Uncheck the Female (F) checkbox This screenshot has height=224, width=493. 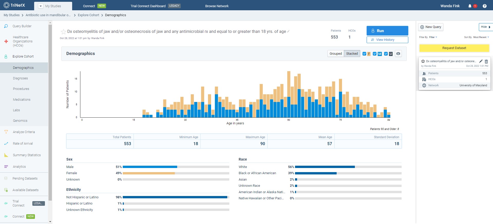coord(364,54)
